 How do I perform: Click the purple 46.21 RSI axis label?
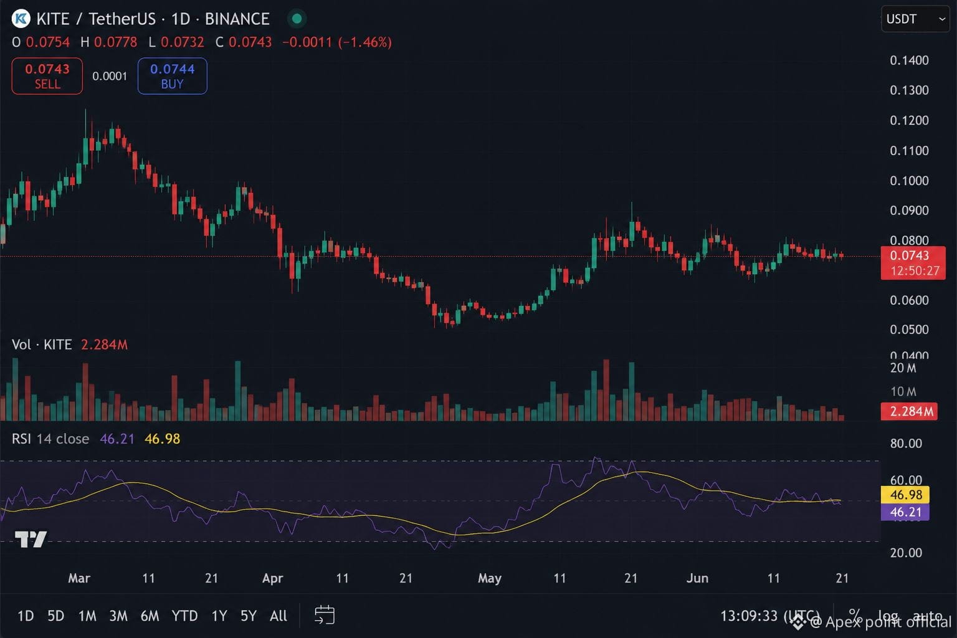click(x=905, y=512)
